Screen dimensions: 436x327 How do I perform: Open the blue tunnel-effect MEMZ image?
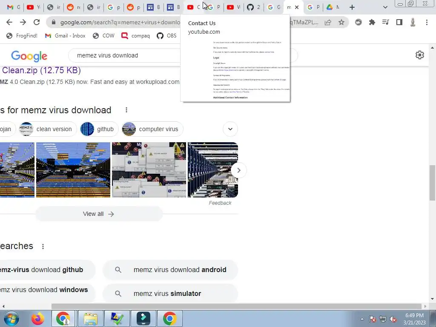coord(73,170)
